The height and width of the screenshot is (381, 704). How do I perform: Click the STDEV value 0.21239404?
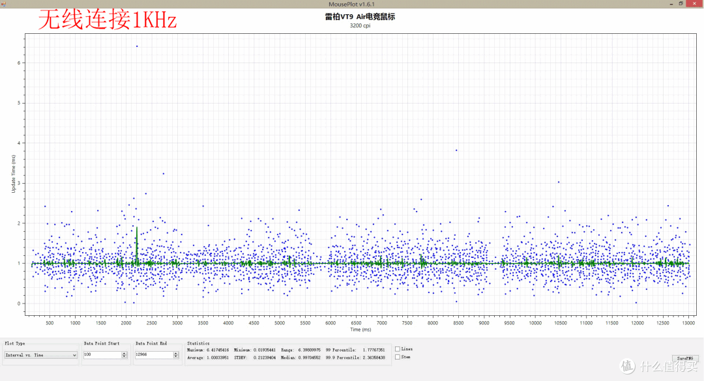[x=265, y=358]
